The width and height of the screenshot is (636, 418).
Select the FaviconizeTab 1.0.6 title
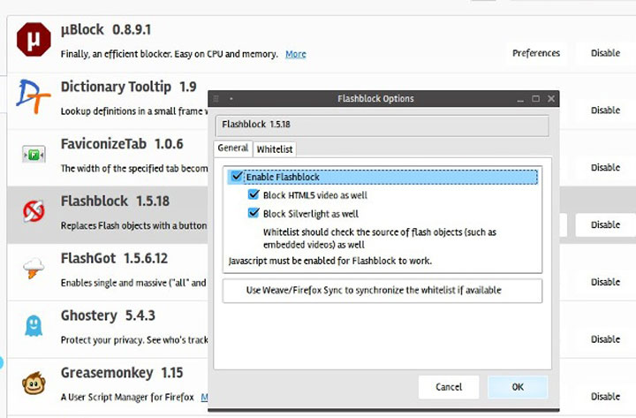pyautogui.click(x=122, y=144)
